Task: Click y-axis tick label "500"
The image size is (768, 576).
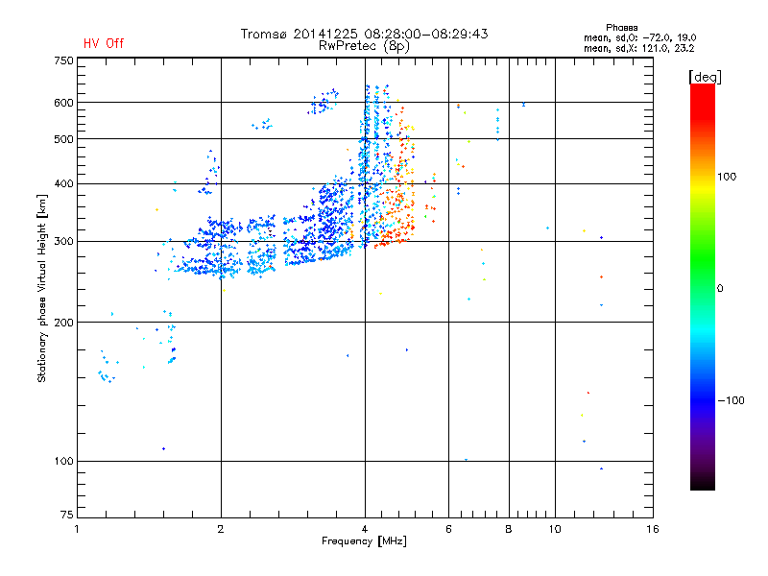Action: 64,139
